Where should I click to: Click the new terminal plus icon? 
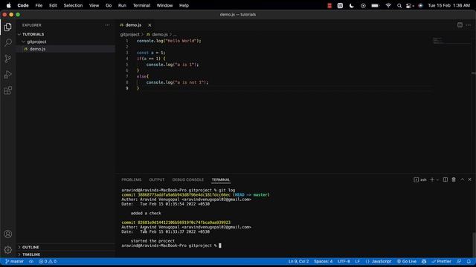pos(432,179)
